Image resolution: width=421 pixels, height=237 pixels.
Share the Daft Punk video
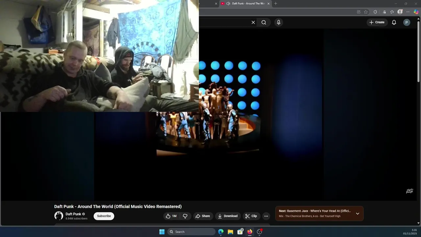203,216
